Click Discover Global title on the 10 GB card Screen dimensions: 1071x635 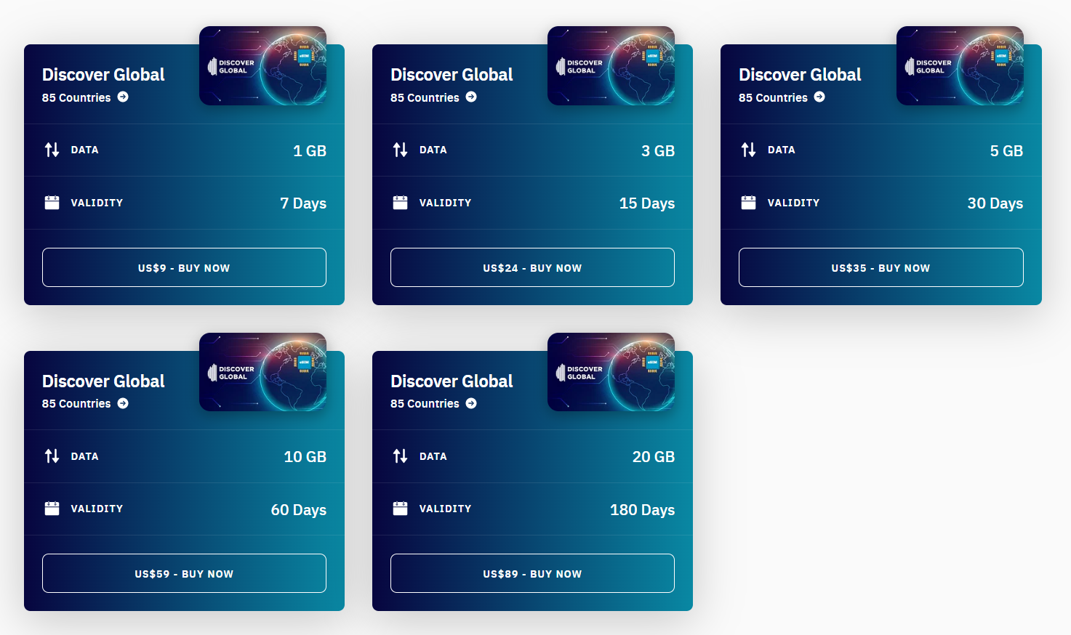coord(103,381)
